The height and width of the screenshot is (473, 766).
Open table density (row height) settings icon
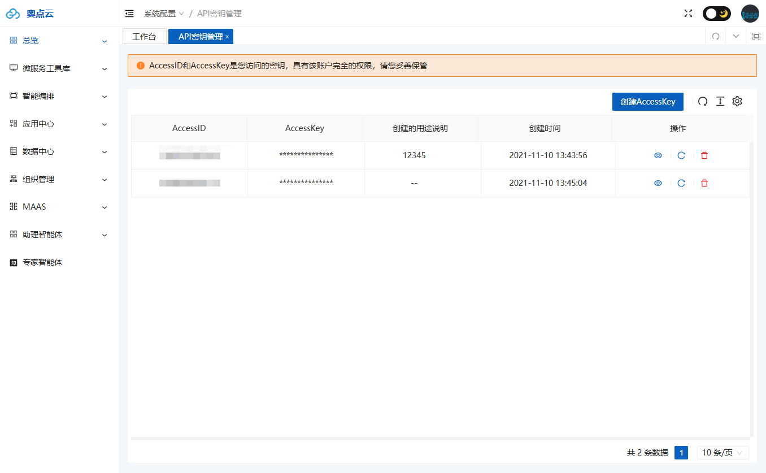[720, 102]
